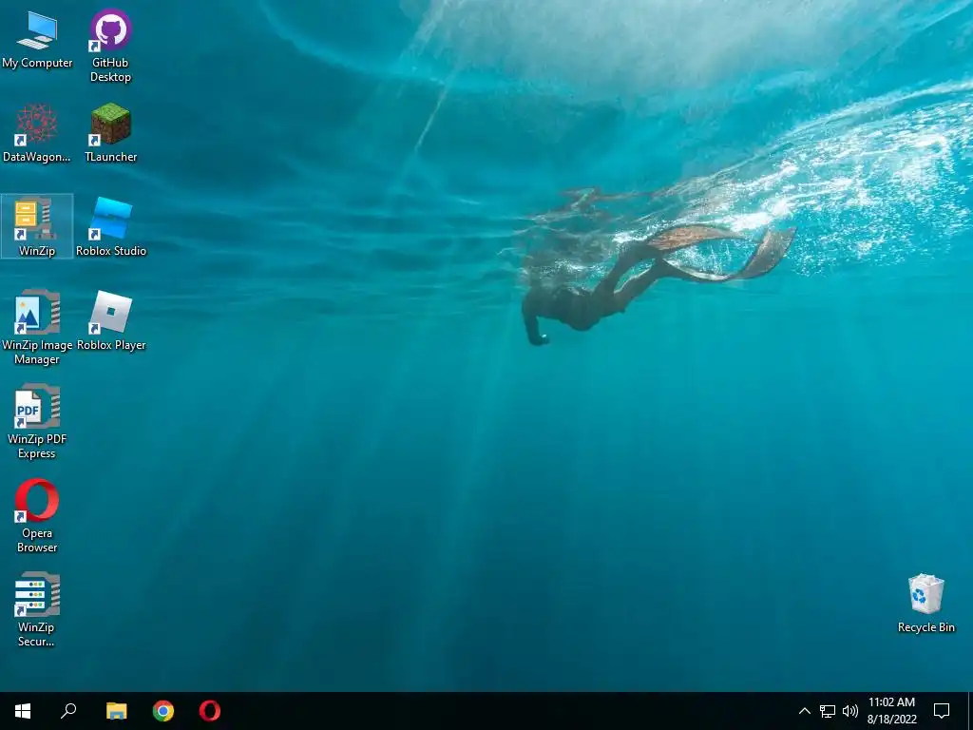Launch Google Chrome from the taskbar
The height and width of the screenshot is (730, 973).
coord(163,711)
